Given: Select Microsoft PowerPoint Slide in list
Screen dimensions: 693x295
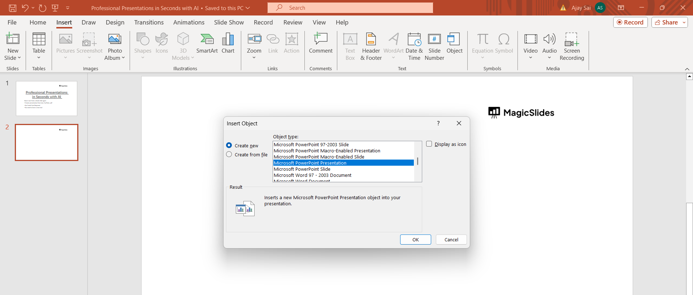Looking at the screenshot, I should click(343, 169).
